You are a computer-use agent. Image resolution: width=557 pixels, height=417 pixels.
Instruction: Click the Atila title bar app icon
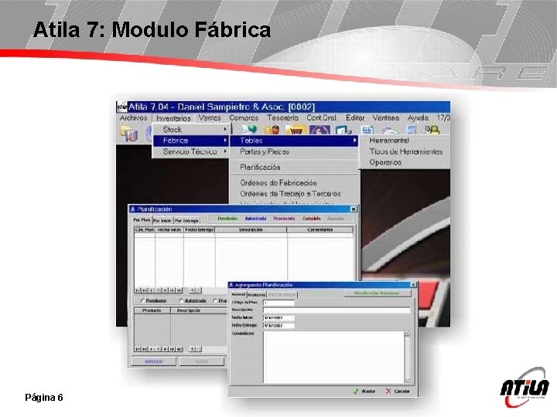(121, 107)
